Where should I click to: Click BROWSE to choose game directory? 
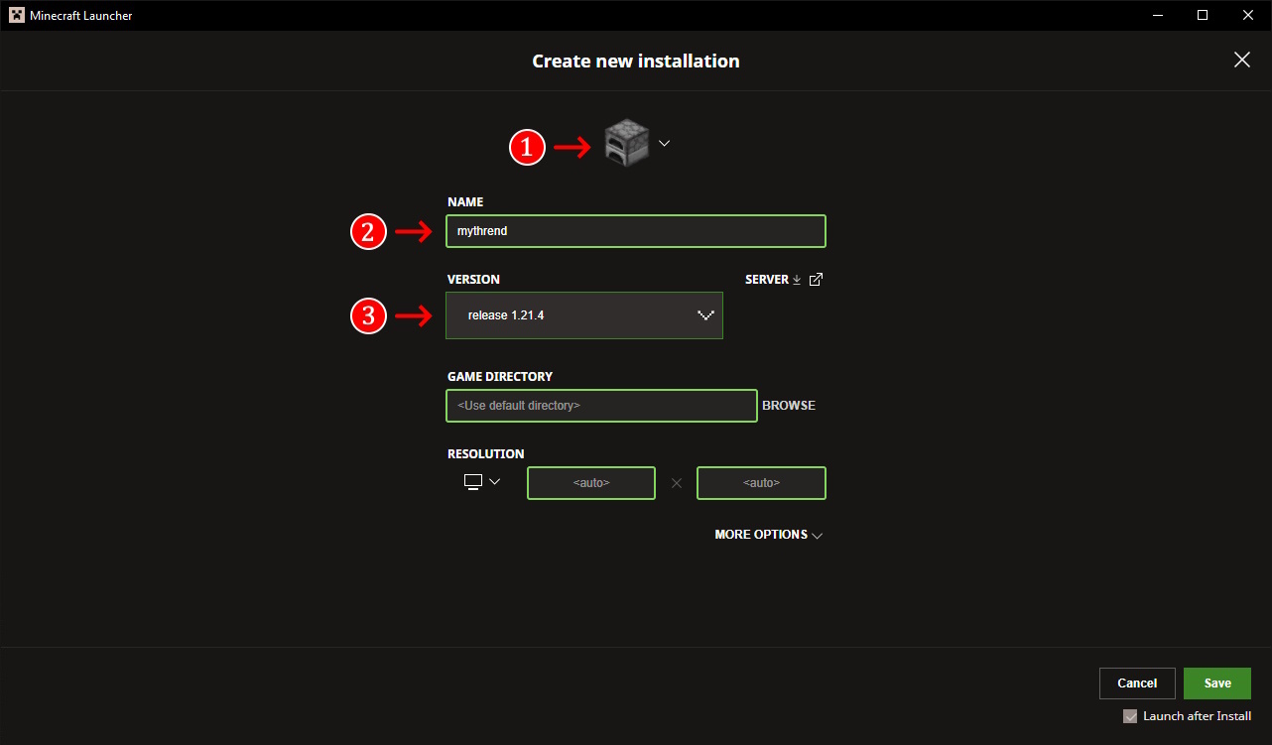click(789, 406)
